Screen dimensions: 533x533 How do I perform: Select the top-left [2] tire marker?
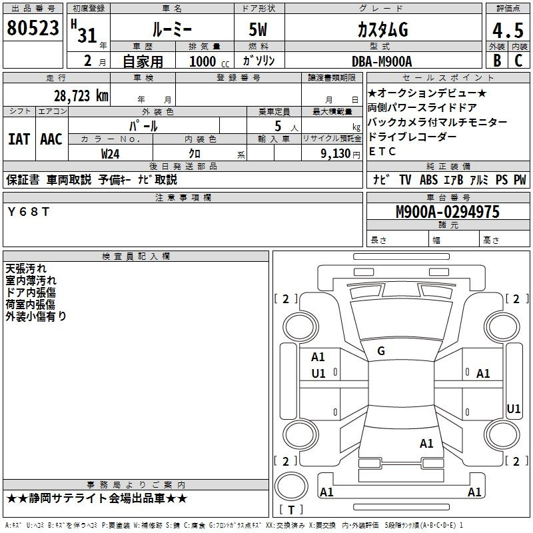click(x=286, y=299)
